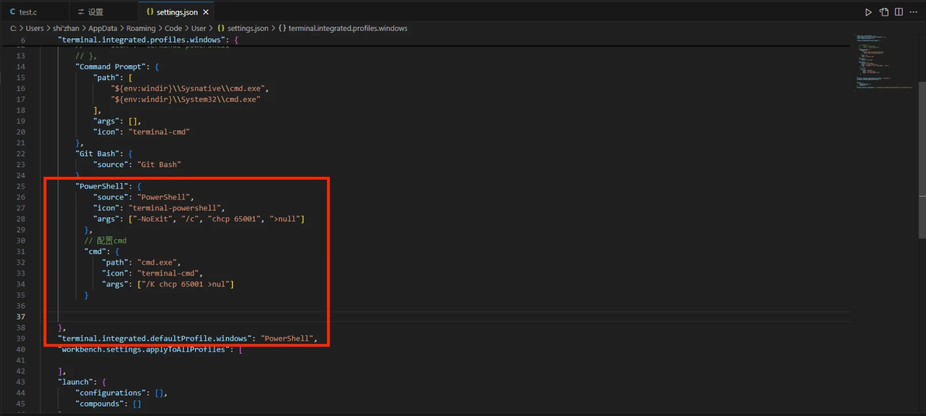Run the file with the play icon

coord(869,12)
